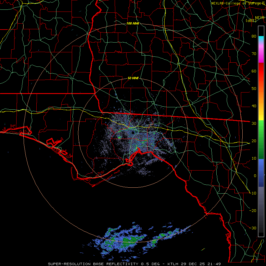
Task: Click the '50 NMI' range ring label
Action: pyautogui.click(x=133, y=78)
